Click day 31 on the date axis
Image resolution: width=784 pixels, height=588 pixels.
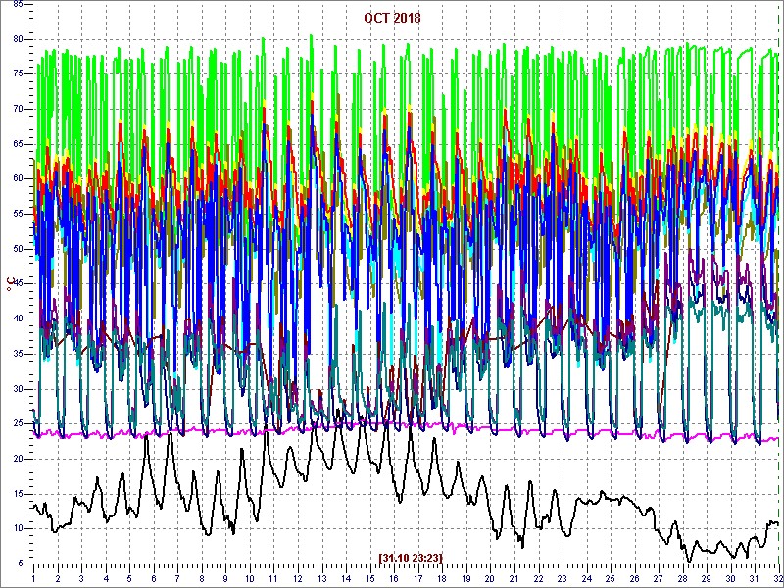point(754,576)
